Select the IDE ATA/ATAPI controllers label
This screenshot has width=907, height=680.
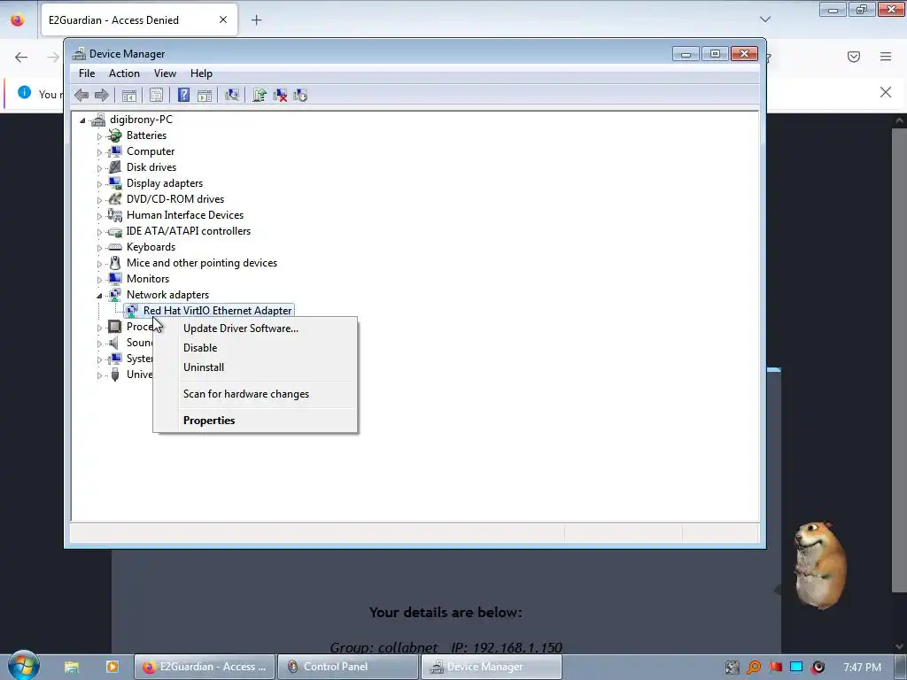coord(189,231)
